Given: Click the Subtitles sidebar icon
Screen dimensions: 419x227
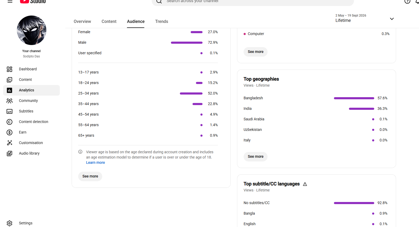Looking at the screenshot, I should click(9, 111).
